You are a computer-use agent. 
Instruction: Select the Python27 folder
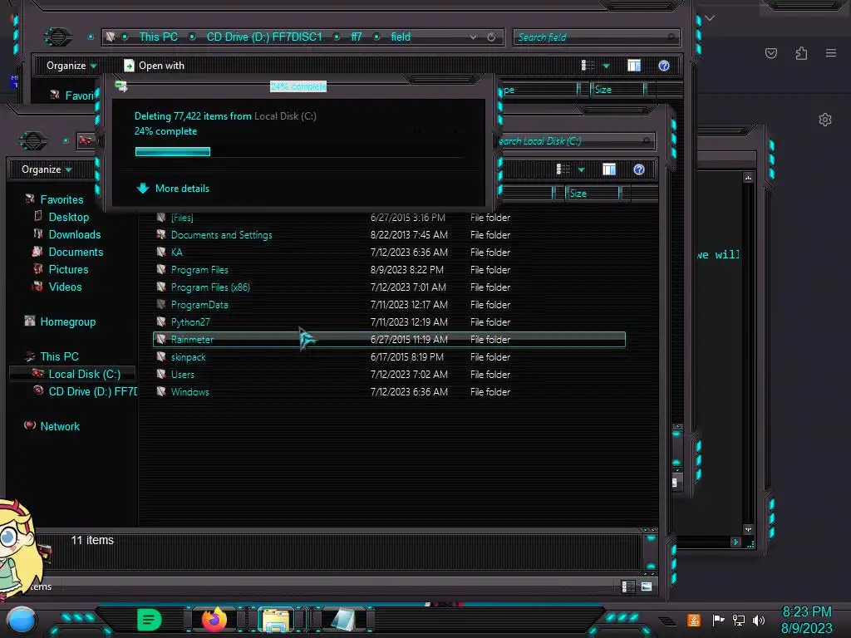point(190,322)
